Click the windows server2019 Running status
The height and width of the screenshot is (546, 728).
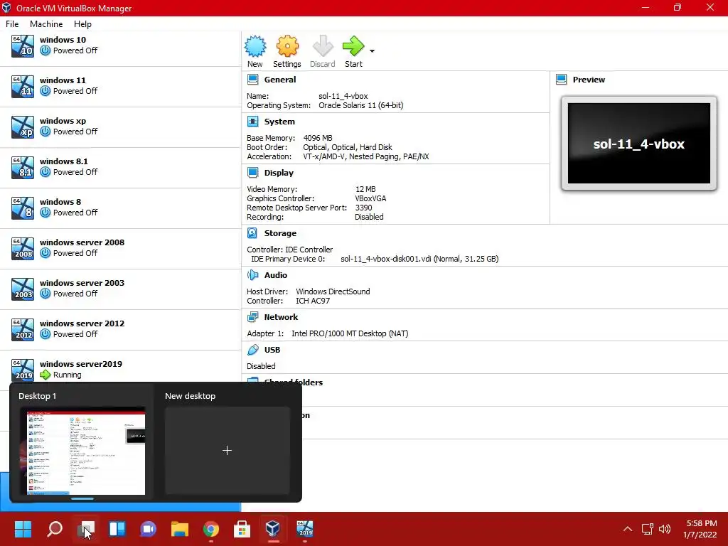coord(68,375)
